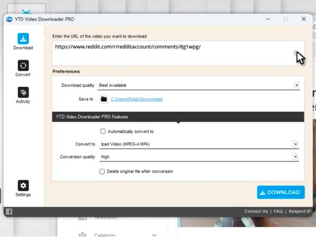This screenshot has width=316, height=237.
Task: Open the C:\Users\Public\Downloads path link
Action: click(x=136, y=99)
